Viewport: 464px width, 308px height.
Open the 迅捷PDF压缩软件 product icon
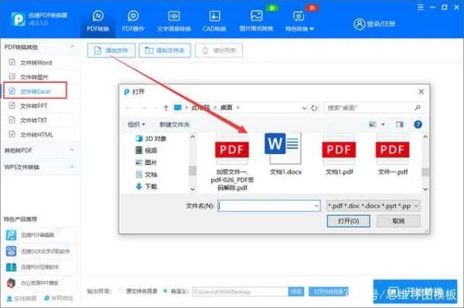12,267
